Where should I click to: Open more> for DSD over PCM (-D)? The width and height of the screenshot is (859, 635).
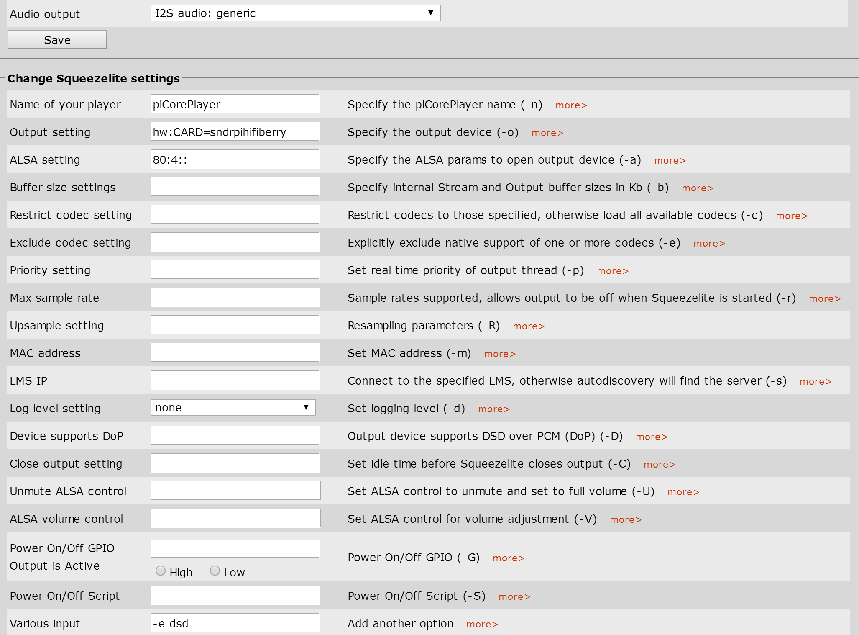(x=652, y=437)
